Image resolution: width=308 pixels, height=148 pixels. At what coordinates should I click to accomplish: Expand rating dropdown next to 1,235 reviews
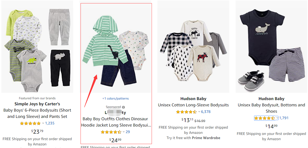(x=43, y=123)
